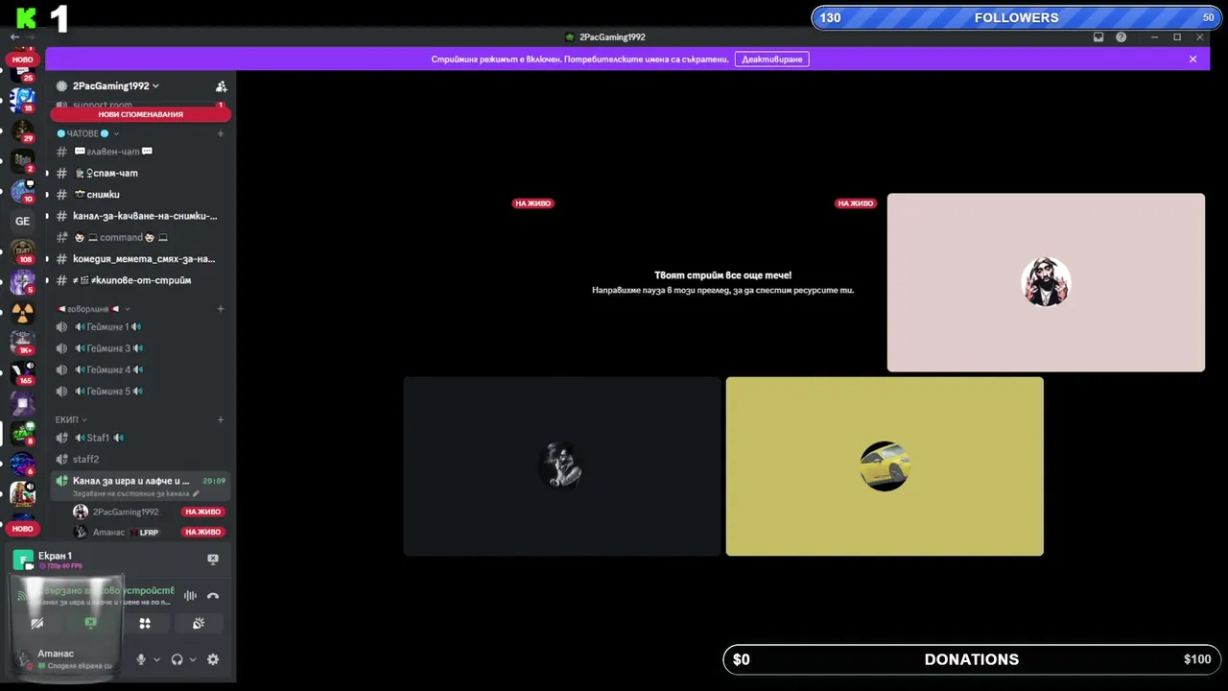Select the dark gray participant tile

point(562,466)
